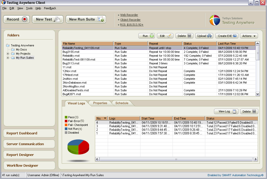Open the Tools menu

tap(29, 8)
